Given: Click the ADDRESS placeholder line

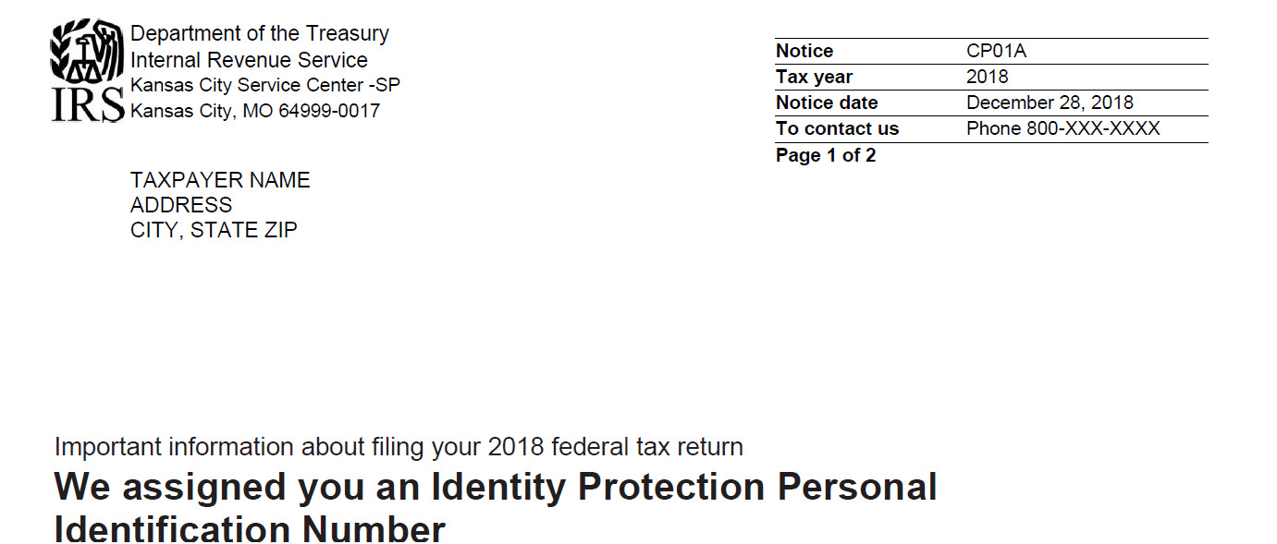Looking at the screenshot, I should (x=181, y=205).
